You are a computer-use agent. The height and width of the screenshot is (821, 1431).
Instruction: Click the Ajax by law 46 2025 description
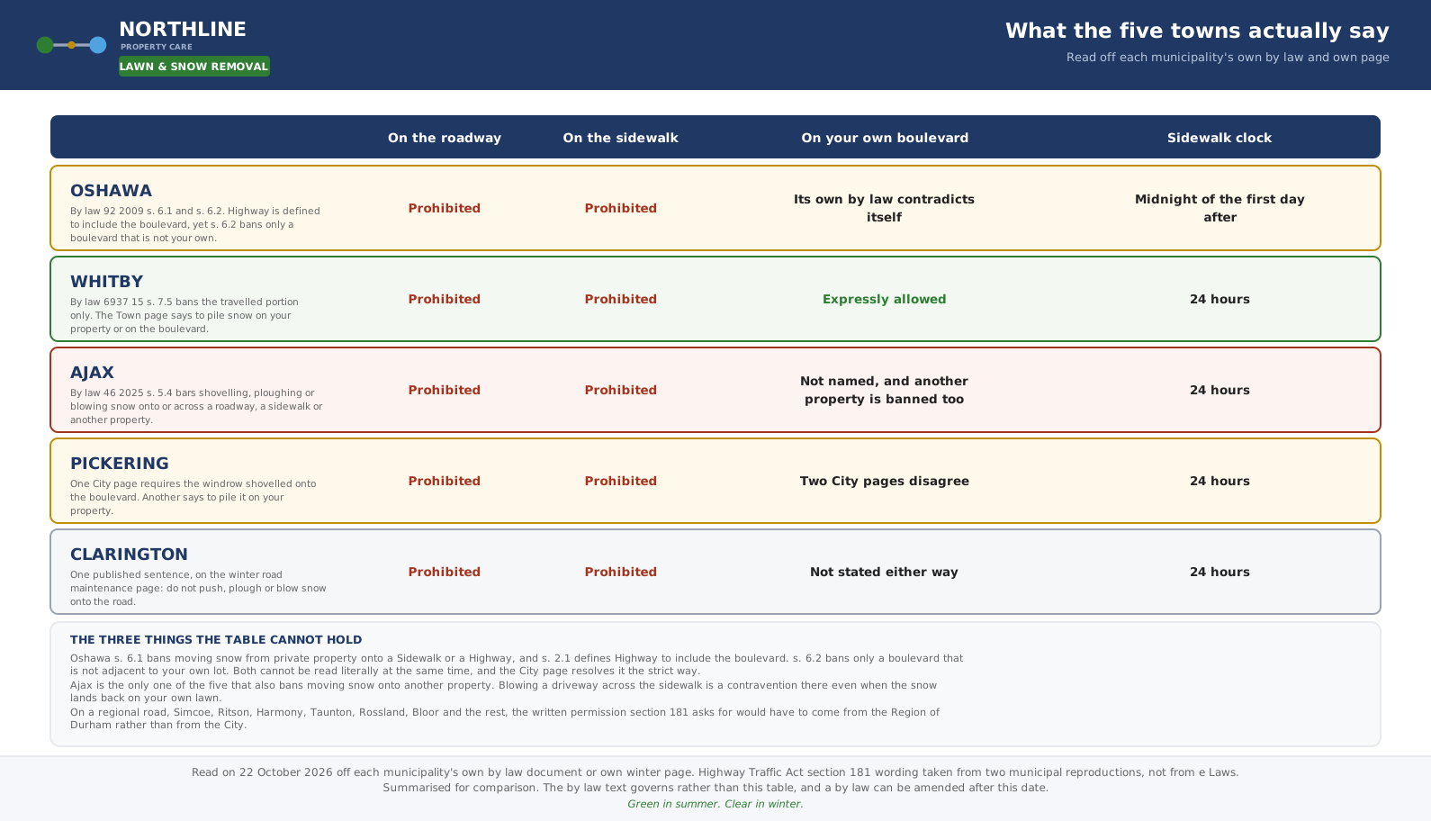pyautogui.click(x=196, y=406)
